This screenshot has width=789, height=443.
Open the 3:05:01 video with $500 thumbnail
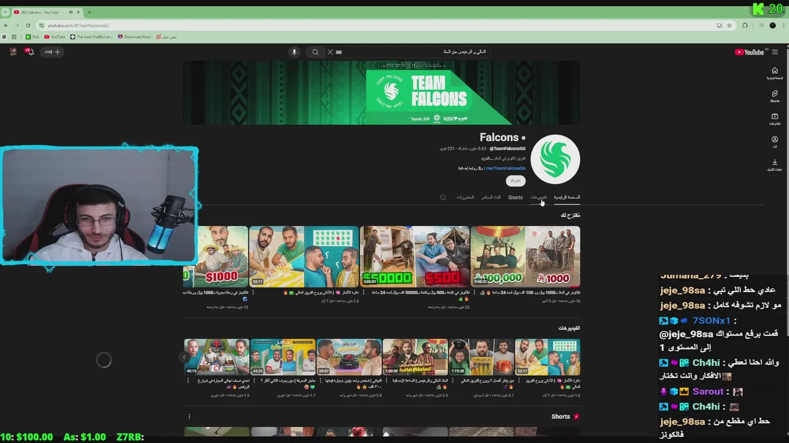415,257
